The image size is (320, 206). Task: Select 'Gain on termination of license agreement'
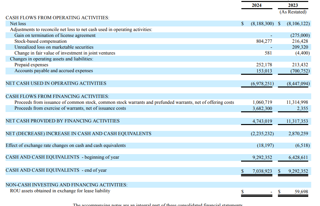(55, 36)
